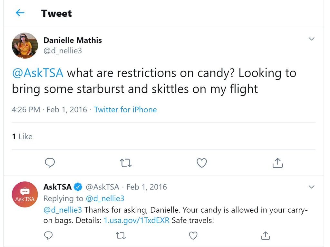This screenshot has height=247, width=330.
Task: Open the 1.usa.gov/1TxdEXR link
Action: 137,220
